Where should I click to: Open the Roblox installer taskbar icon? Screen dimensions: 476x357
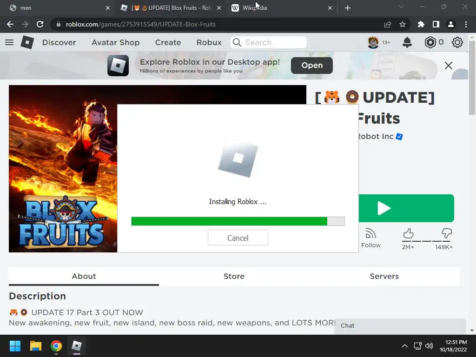[x=77, y=346]
